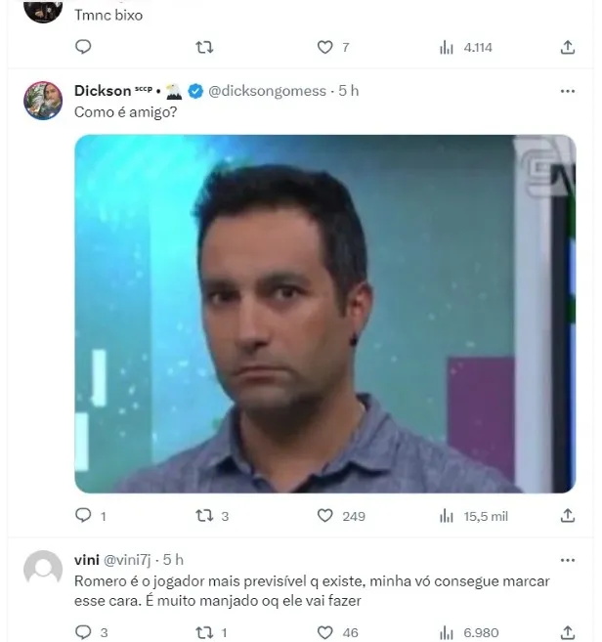Repost Dickson's tweet with 3 reposts
The image size is (602, 642).
(212, 516)
